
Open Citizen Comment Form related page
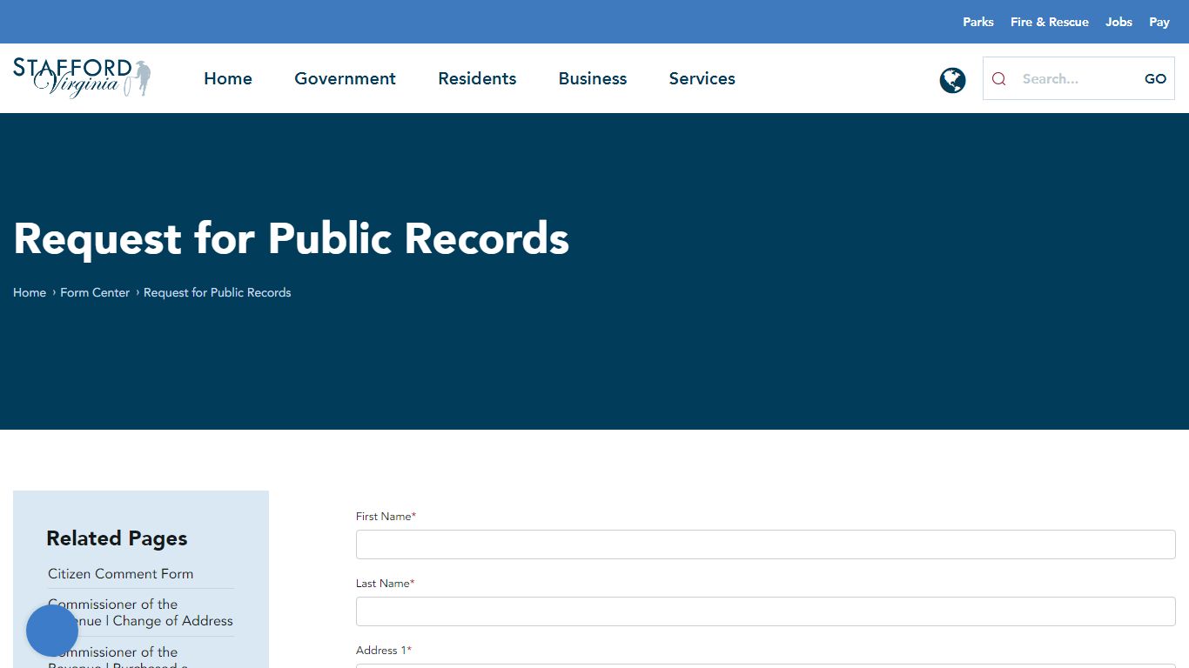121,574
